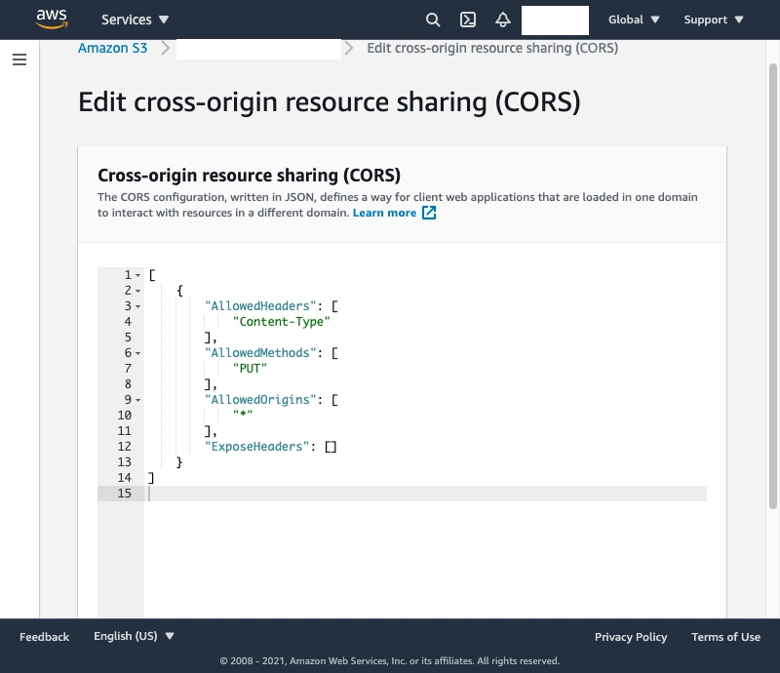Collapse the code fold arrow on line 1
This screenshot has height=673, width=780.
[137, 275]
